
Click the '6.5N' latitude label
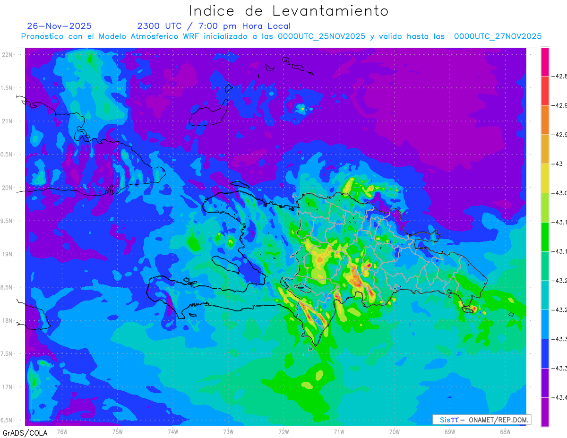coord(7,420)
